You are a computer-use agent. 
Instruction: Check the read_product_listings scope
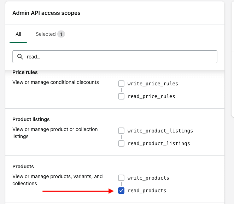tap(121, 143)
